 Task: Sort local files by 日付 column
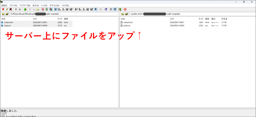pyautogui.click(x=35, y=19)
